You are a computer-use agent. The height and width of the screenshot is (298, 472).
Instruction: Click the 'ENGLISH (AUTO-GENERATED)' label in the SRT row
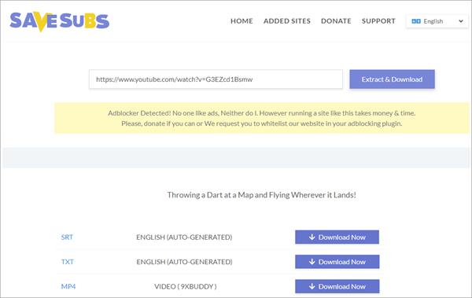point(184,237)
